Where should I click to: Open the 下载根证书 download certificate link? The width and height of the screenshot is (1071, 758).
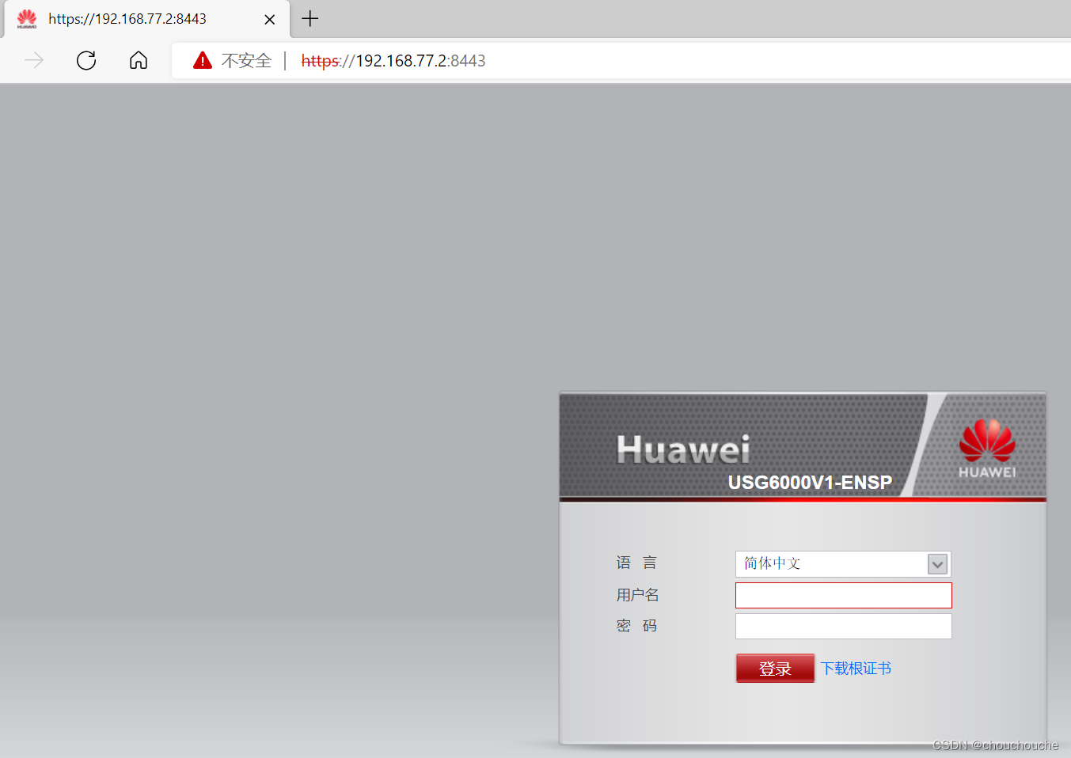[x=856, y=669]
